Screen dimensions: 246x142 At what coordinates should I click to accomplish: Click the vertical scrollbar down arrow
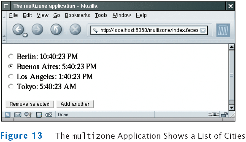coord(231,108)
